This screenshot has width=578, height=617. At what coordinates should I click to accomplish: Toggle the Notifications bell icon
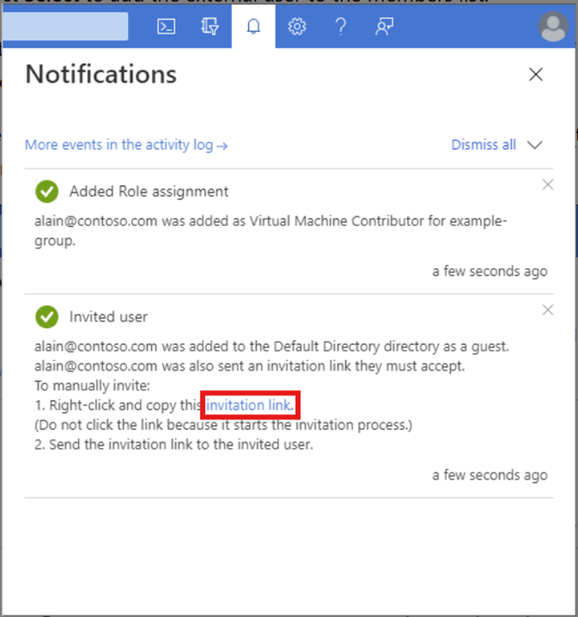pyautogui.click(x=253, y=26)
